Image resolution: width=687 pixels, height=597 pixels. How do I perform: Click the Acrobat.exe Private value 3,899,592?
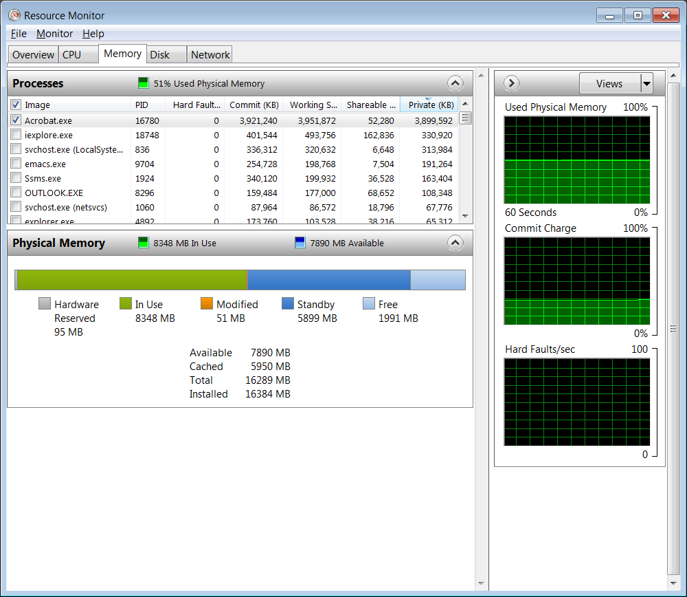click(433, 120)
